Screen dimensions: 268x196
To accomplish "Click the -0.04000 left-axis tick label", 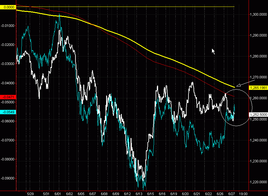I will pos(8,83).
